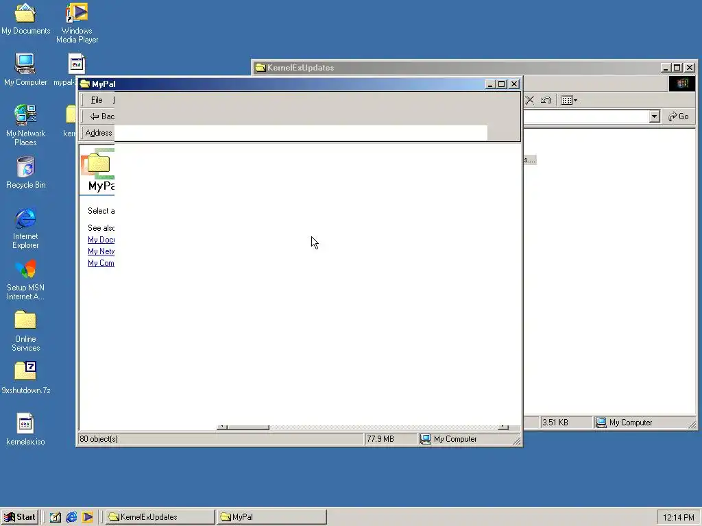Click the Go button in KernelExUpdates
Image resolution: width=702 pixels, height=526 pixels.
pos(679,116)
